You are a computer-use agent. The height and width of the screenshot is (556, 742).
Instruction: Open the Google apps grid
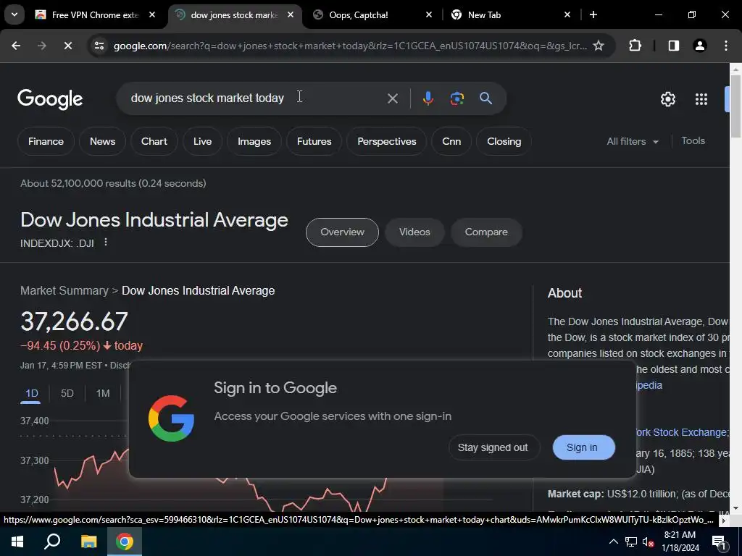701,98
